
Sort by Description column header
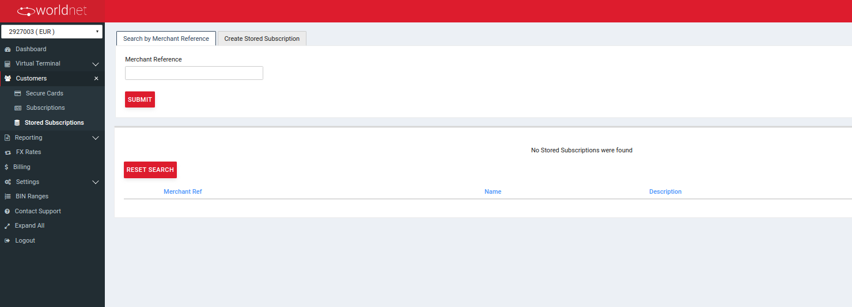click(665, 192)
